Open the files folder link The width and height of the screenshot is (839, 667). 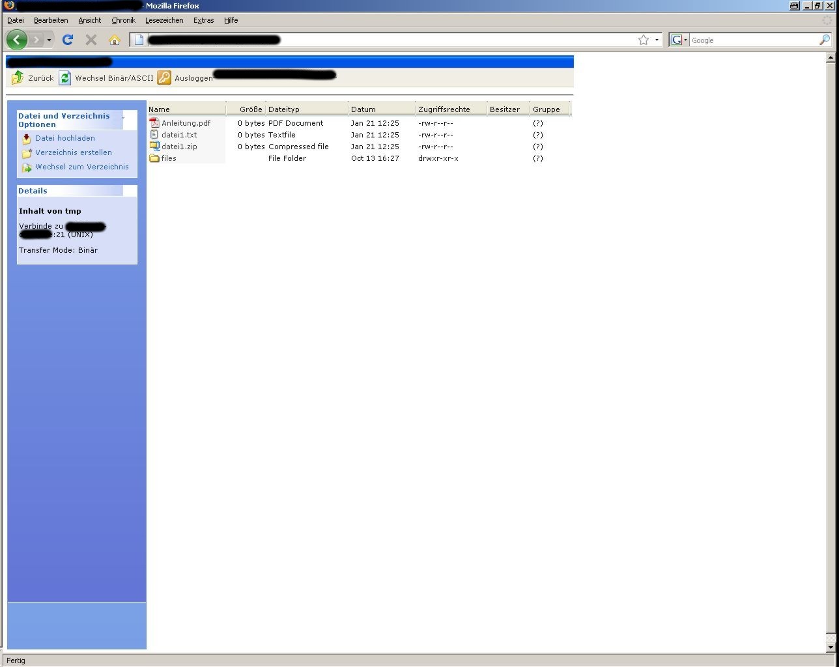(169, 158)
